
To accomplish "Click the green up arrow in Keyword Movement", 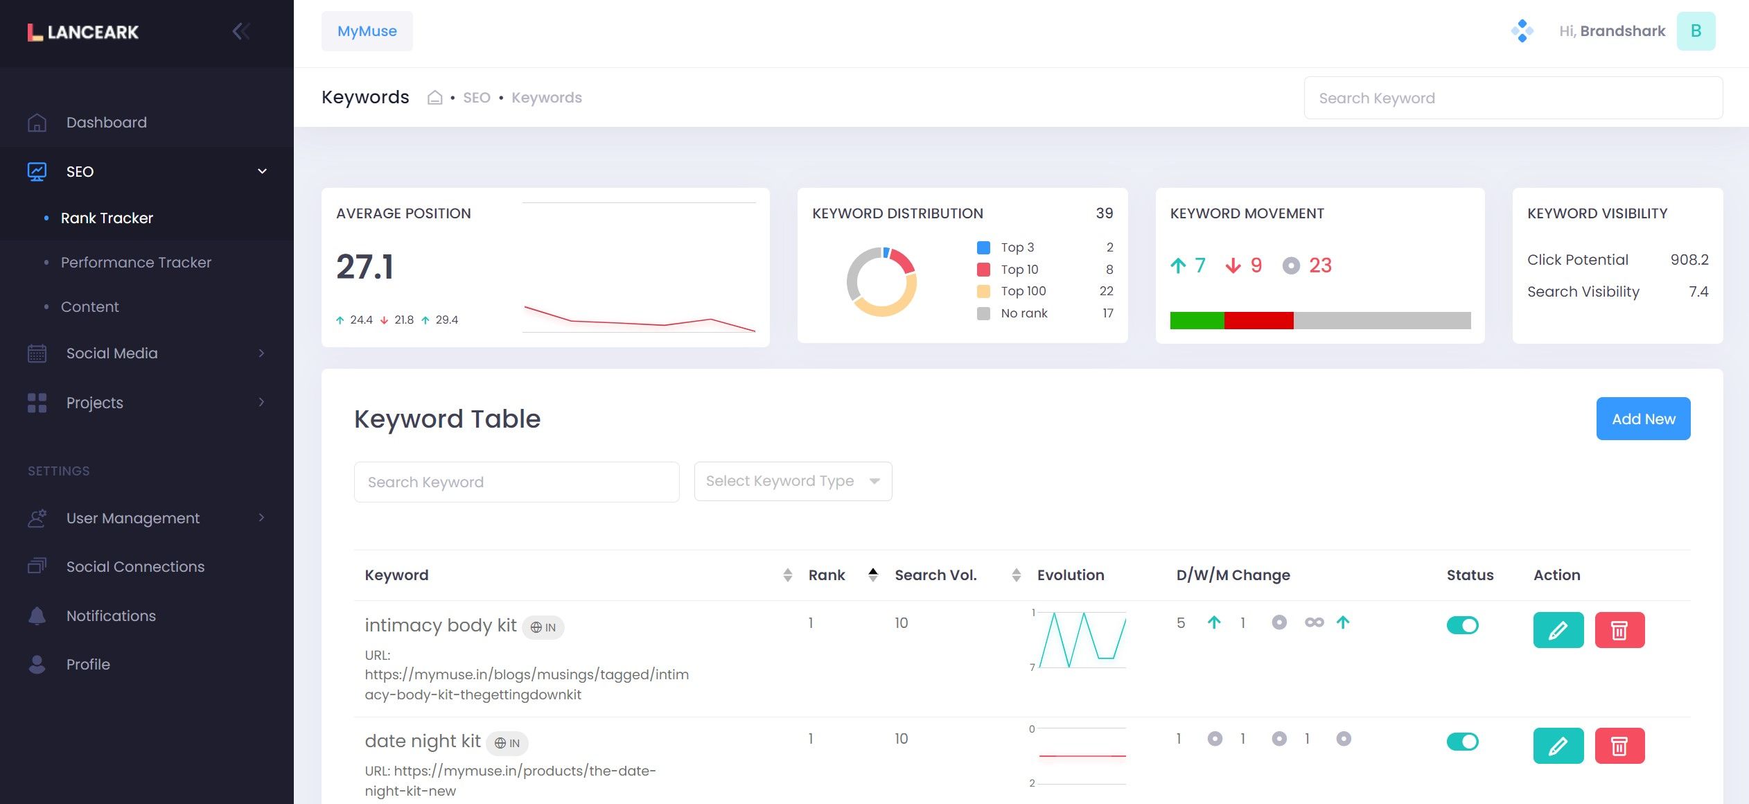I will coord(1178,265).
